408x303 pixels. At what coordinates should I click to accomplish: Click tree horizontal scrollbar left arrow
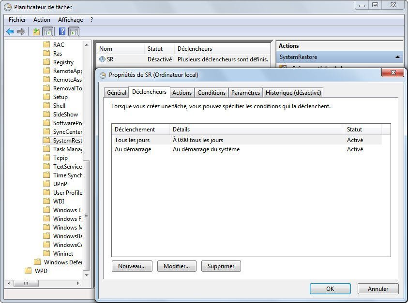pyautogui.click(x=9, y=283)
